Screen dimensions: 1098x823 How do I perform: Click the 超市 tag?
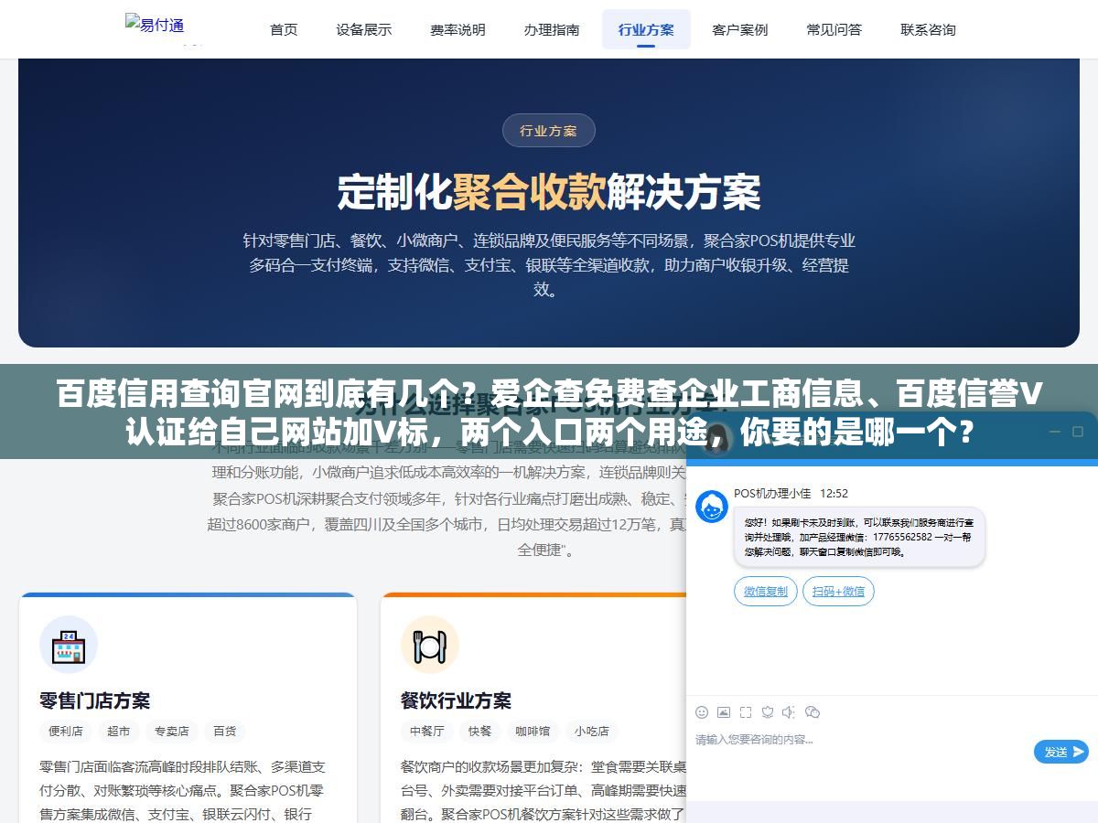click(119, 732)
